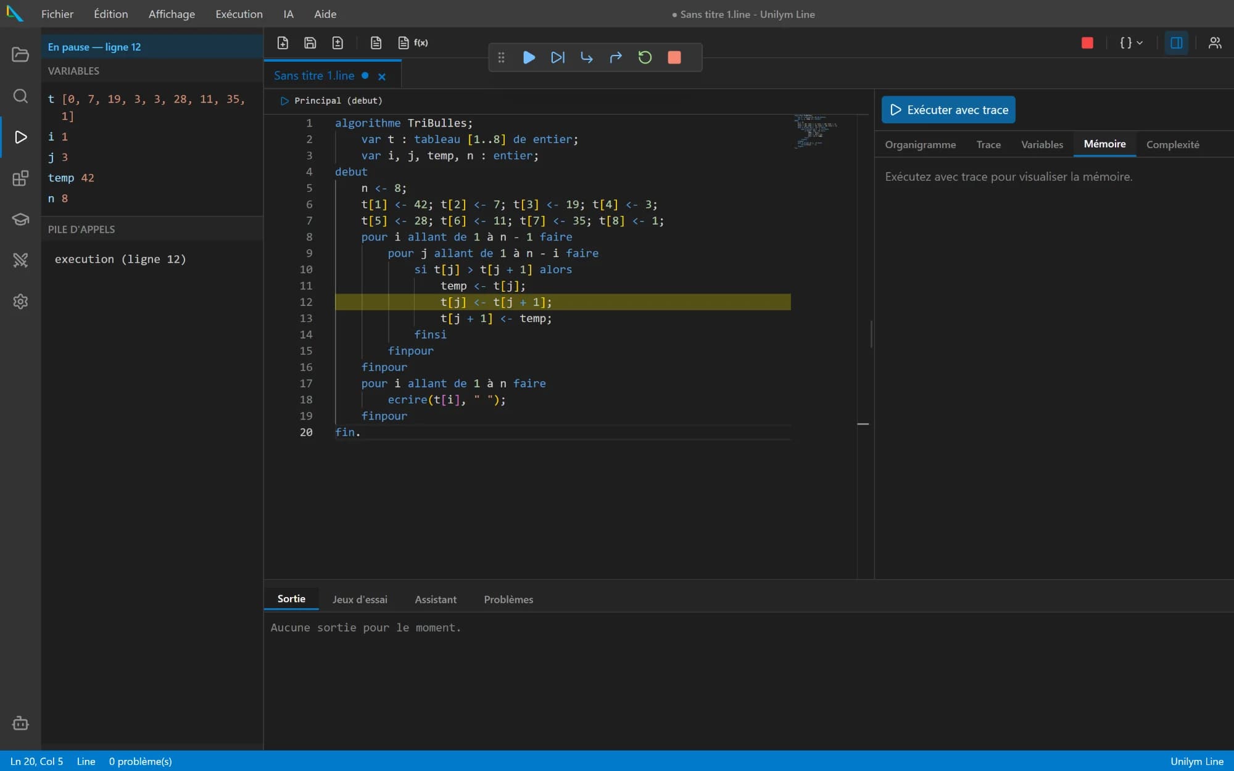Toggle the right side panel layout
The image size is (1234, 771).
1176,43
